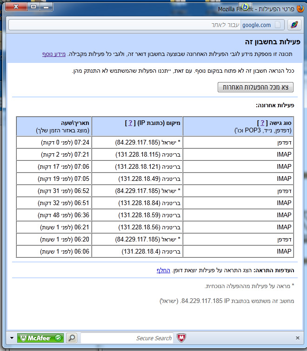Maximize the Firefox activity window
The height and width of the screenshot is (351, 307).
coord(33,7)
